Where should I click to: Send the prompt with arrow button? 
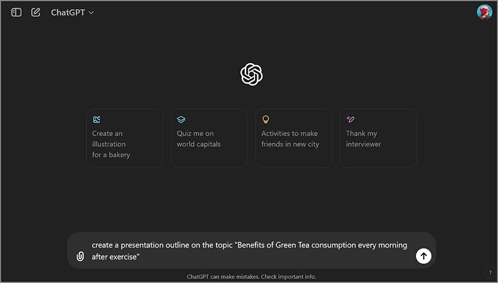point(424,256)
